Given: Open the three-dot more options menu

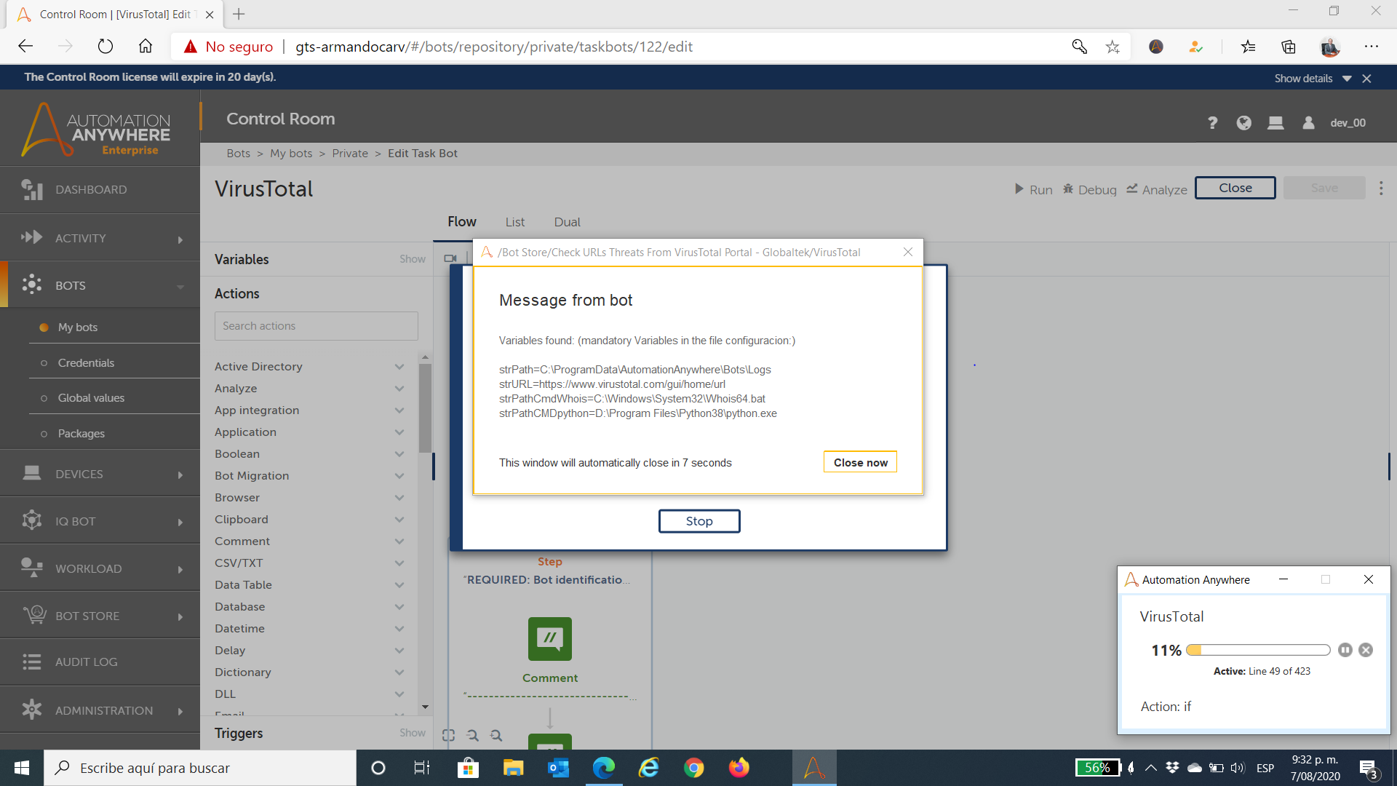Looking at the screenshot, I should click(x=1381, y=188).
